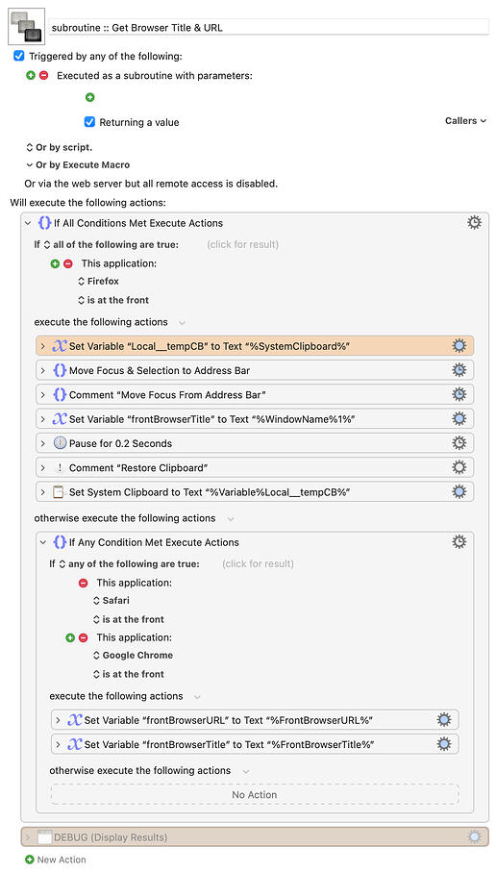Click the New Action button
This screenshot has height=872, width=496.
click(56, 860)
